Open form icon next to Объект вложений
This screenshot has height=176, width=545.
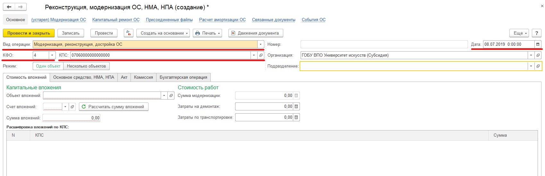(x=171, y=95)
